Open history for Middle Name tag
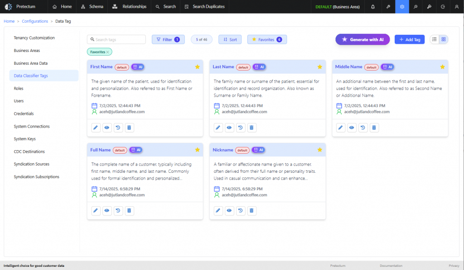Screen dimensions: 464x270 [x=363, y=128]
